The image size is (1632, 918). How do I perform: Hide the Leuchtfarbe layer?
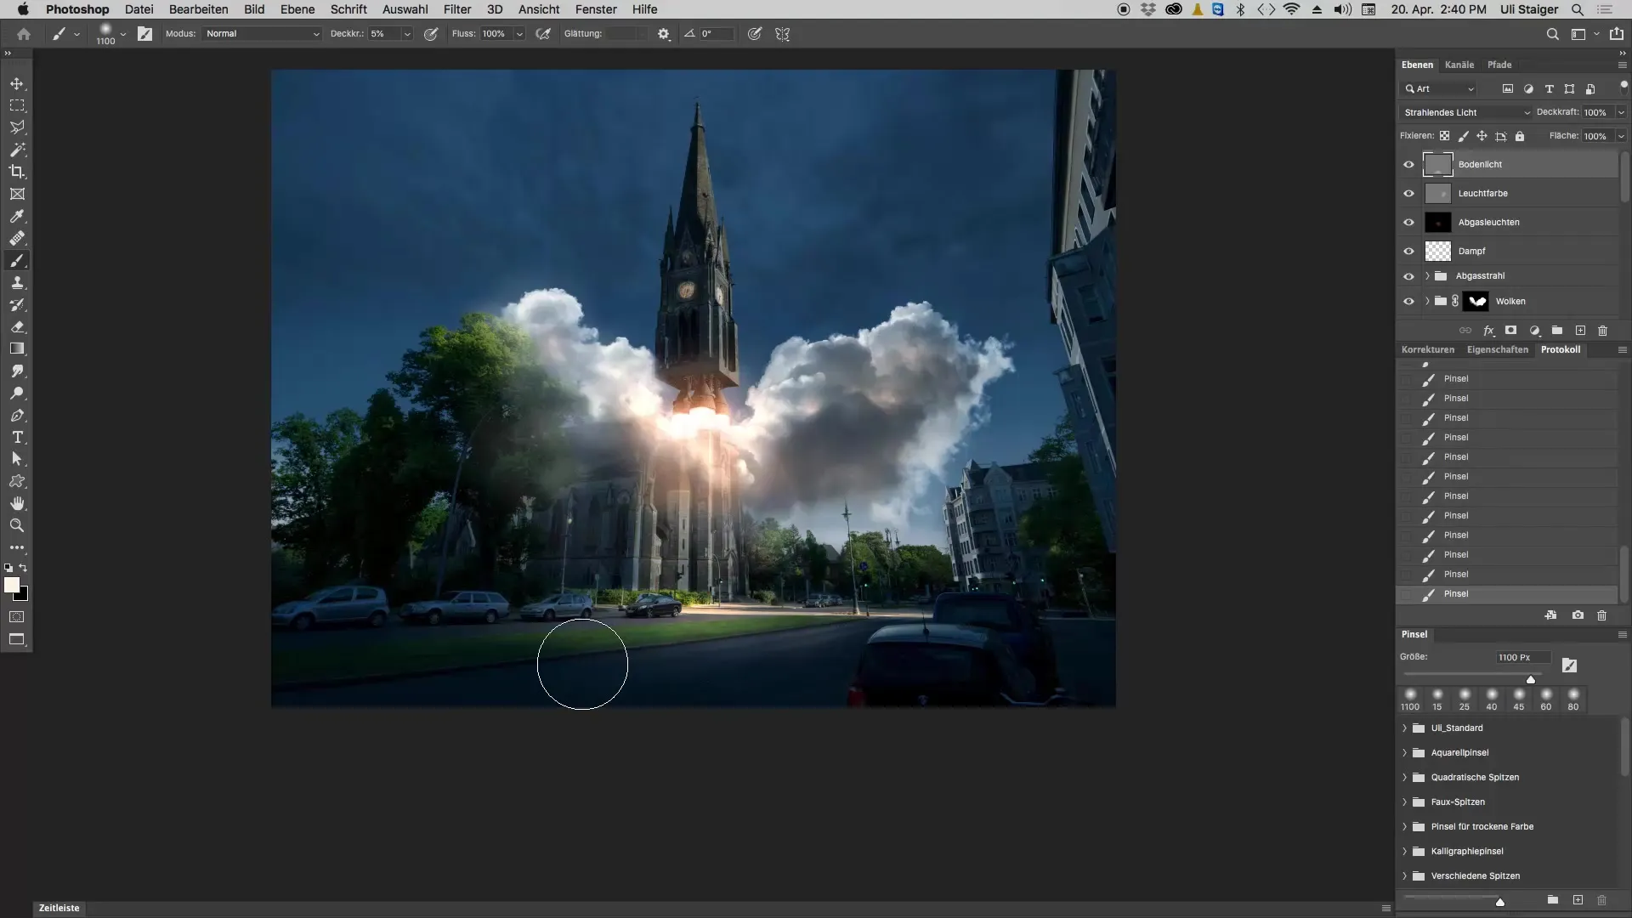click(x=1408, y=193)
